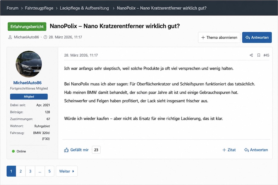The image size is (278, 185).
Task: Click the post timestamp 28. März 2026, 11:17 in post header
Action: (81, 55)
